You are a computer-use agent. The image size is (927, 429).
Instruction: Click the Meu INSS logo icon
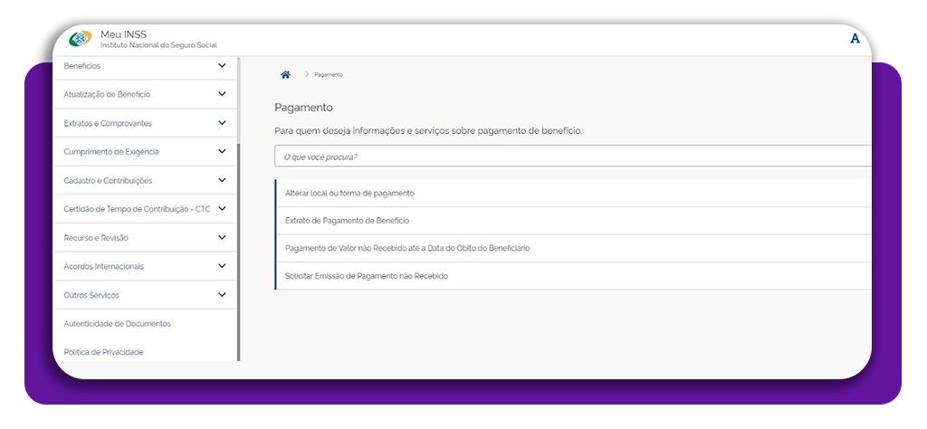(81, 39)
